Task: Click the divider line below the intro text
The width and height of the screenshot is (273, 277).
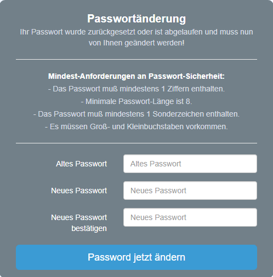Action: point(136,59)
